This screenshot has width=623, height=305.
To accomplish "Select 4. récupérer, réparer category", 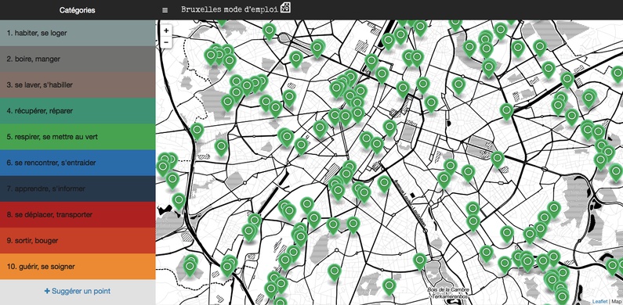I will point(78,110).
